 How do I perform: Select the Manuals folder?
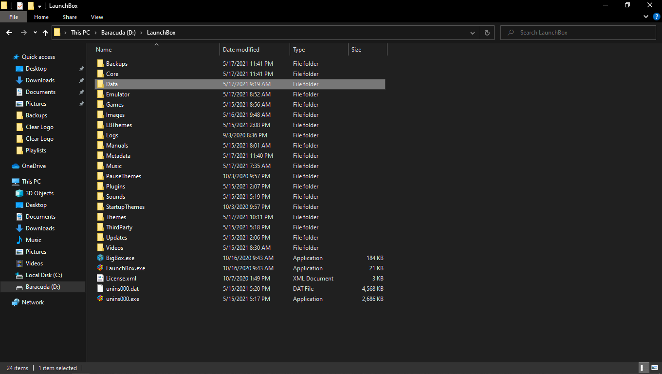(117, 146)
